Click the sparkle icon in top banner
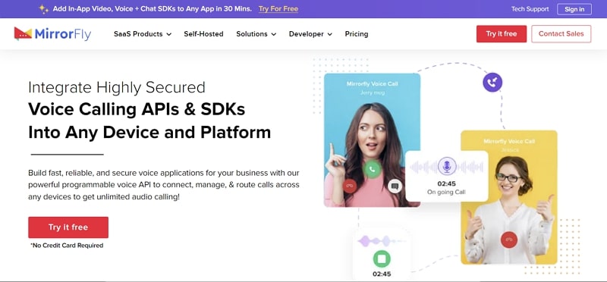 (x=43, y=9)
